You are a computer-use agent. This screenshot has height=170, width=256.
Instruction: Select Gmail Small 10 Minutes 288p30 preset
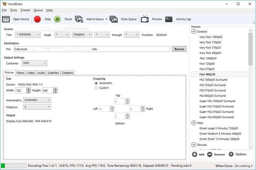(x=219, y=139)
